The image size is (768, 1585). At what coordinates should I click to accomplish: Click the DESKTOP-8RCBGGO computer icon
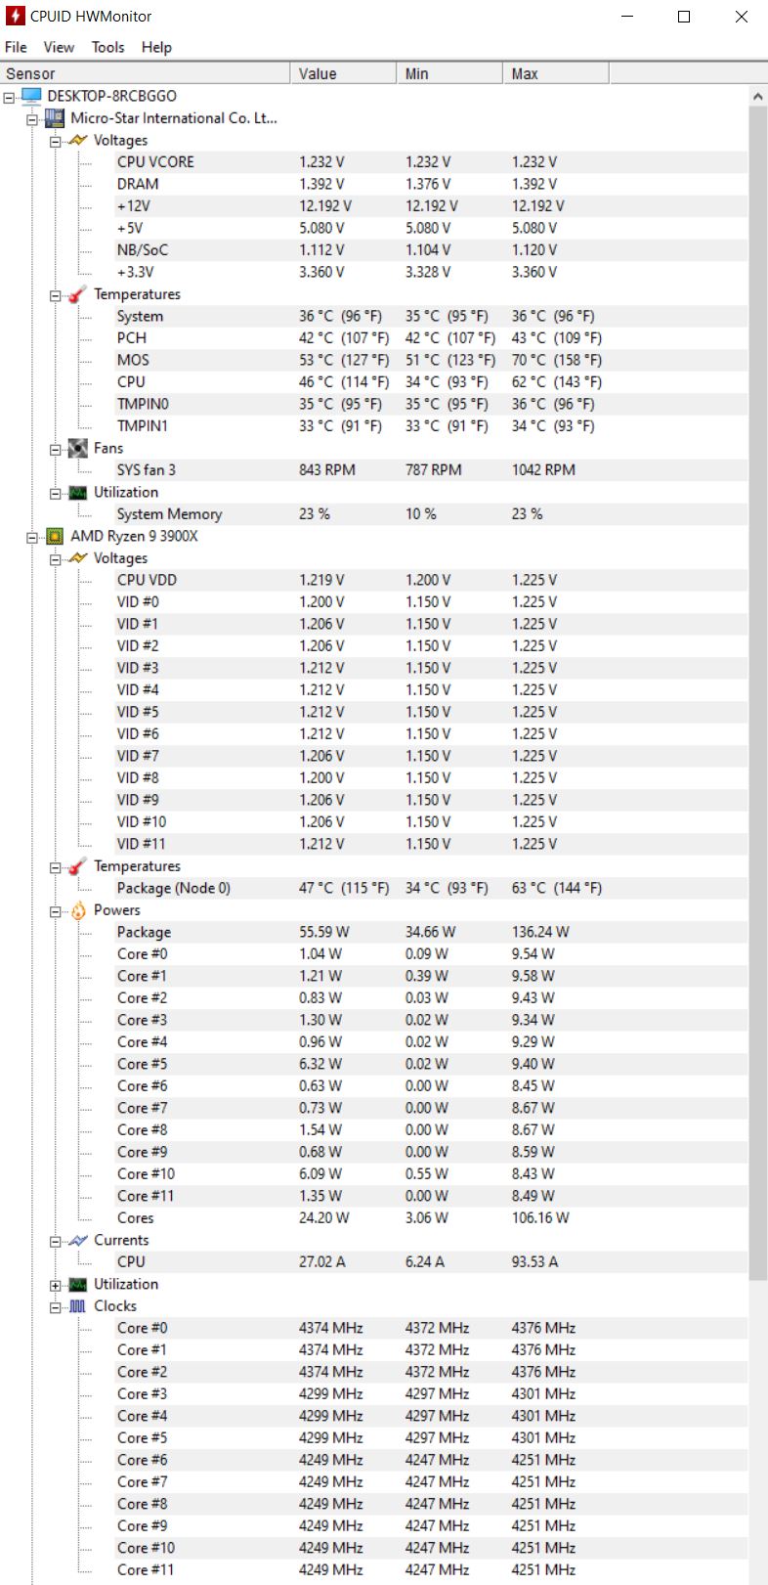[31, 96]
